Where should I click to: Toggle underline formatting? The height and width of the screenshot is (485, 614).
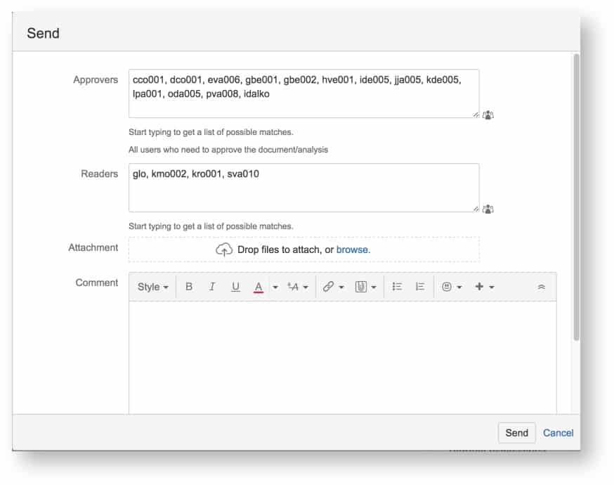(x=235, y=286)
